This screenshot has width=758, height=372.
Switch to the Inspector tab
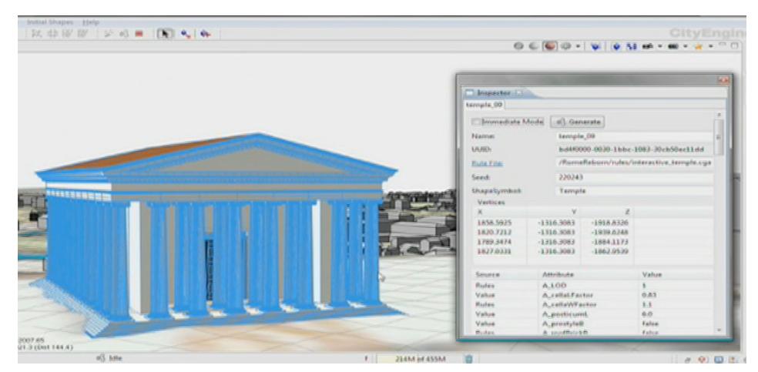pos(495,92)
